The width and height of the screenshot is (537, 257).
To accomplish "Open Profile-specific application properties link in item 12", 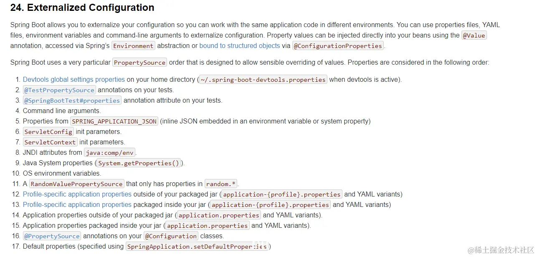I will pos(77,194).
